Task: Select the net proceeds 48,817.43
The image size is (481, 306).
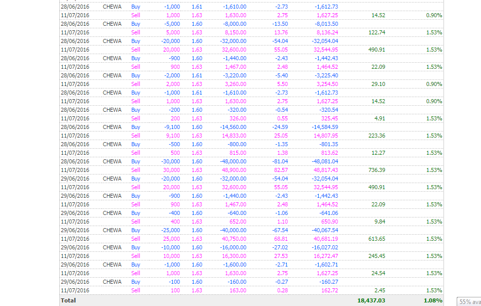Action: tap(326, 169)
